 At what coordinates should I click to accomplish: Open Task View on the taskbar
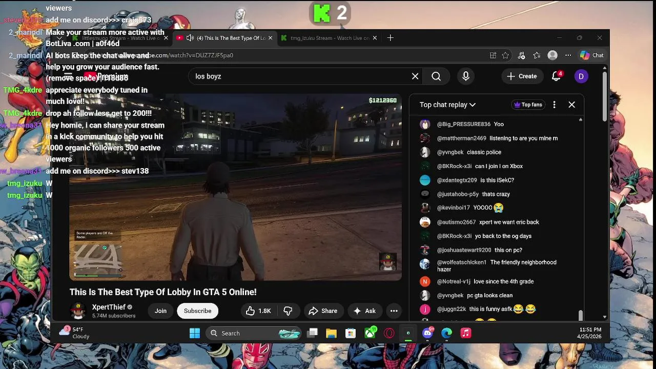[x=312, y=333]
